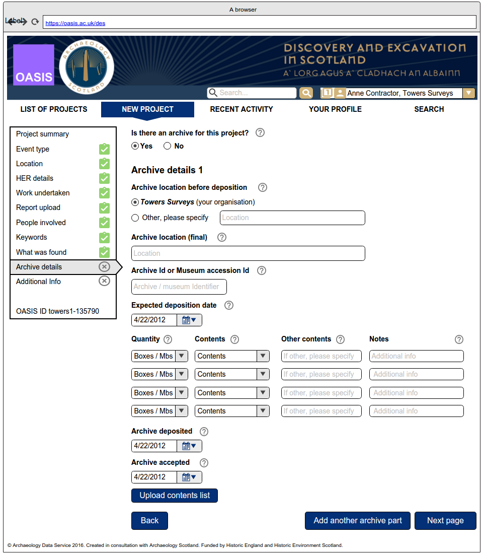
Task: Open Archive accepted calendar picker
Action: click(189, 477)
